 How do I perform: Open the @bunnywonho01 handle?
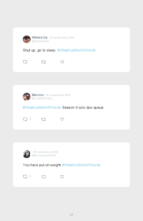click(44, 155)
